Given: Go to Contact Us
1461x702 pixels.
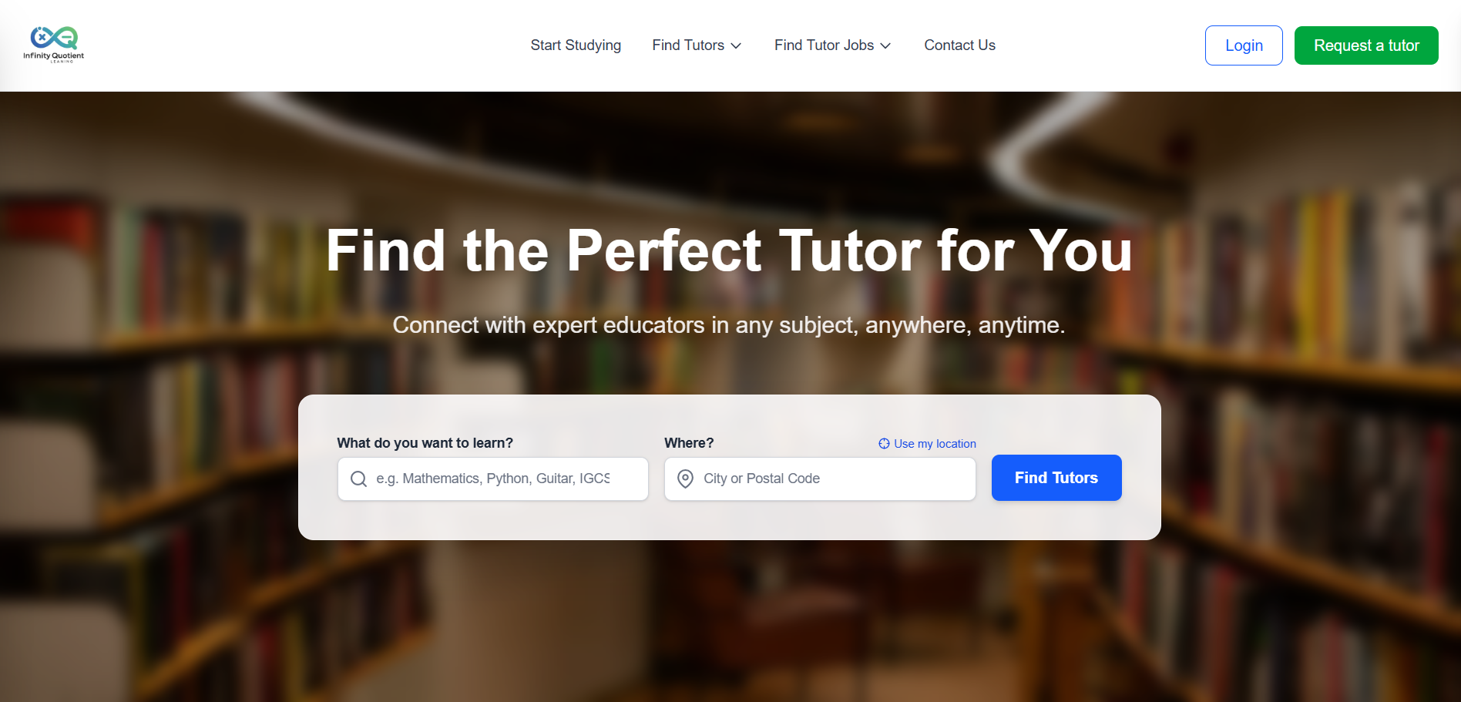Looking at the screenshot, I should pos(959,45).
